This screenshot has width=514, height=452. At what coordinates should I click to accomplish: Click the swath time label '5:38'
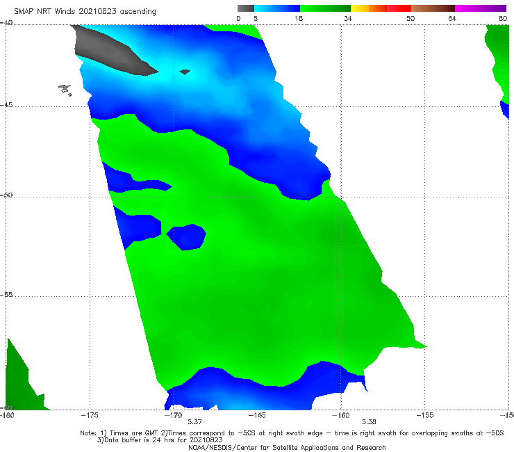369,422
